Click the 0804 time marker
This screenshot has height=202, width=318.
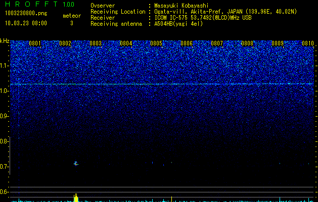click(126, 43)
